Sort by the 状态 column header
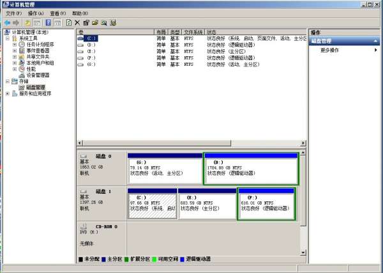The width and height of the screenshot is (383, 273). [256, 32]
